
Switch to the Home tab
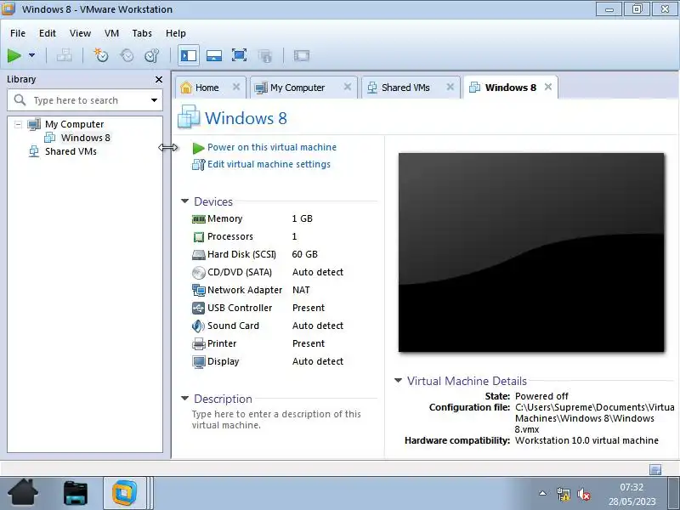(x=207, y=88)
